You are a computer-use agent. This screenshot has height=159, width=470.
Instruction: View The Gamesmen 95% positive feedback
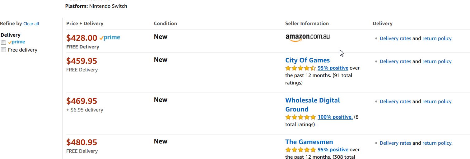click(x=333, y=150)
